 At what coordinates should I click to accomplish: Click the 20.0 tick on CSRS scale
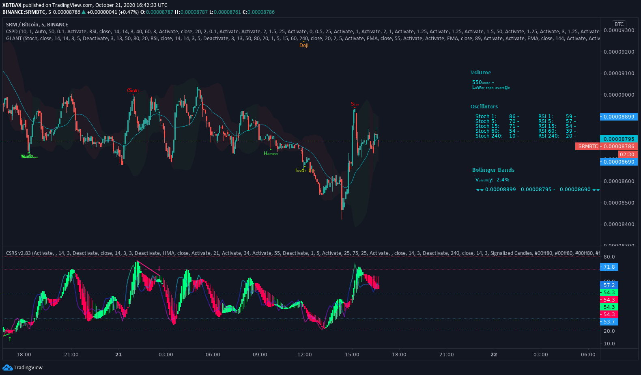coord(609,331)
